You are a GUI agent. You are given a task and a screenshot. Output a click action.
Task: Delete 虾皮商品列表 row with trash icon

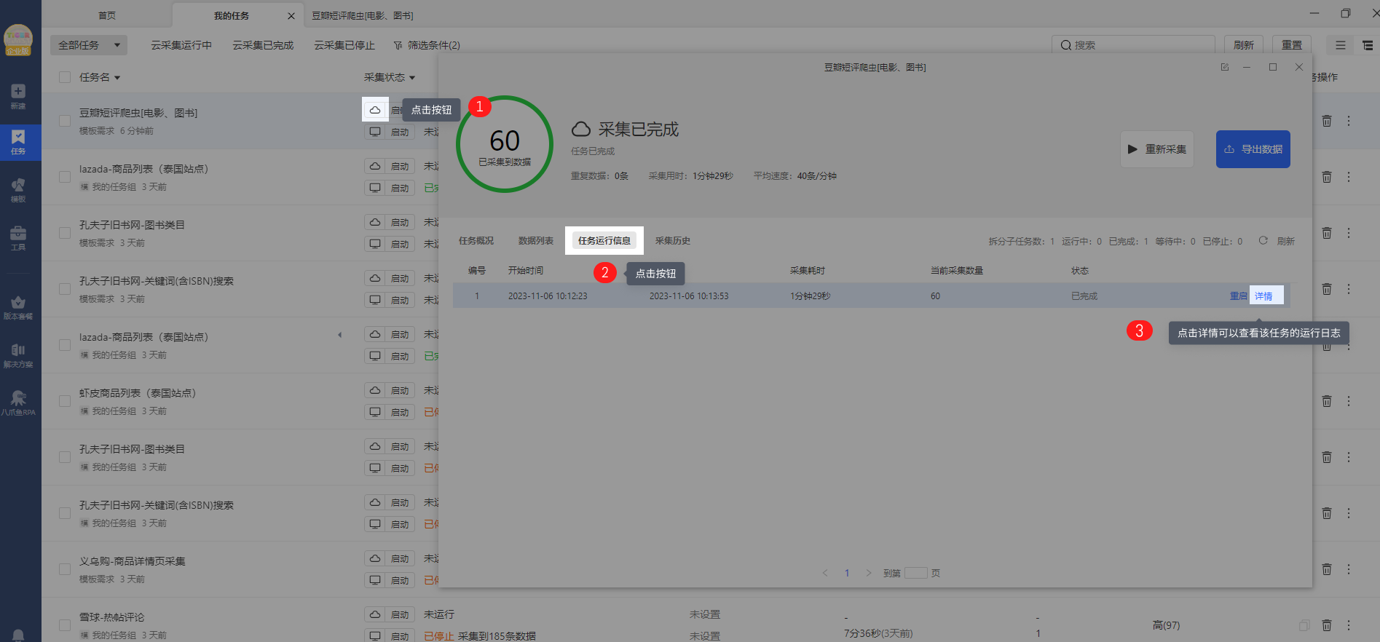point(1327,401)
